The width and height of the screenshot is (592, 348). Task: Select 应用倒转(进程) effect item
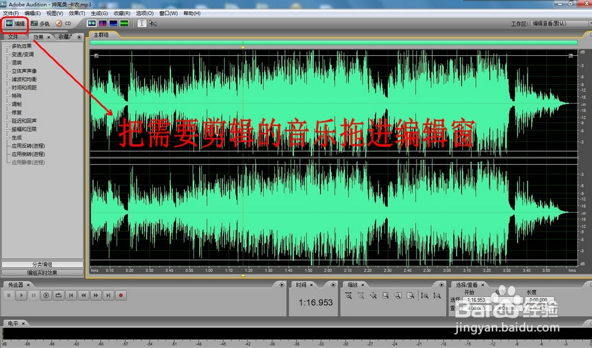click(28, 154)
